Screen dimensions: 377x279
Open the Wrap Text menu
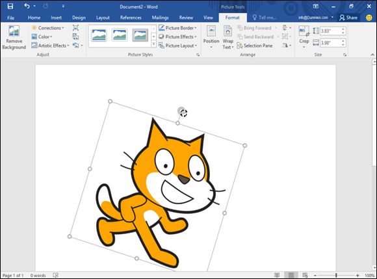[x=227, y=37]
